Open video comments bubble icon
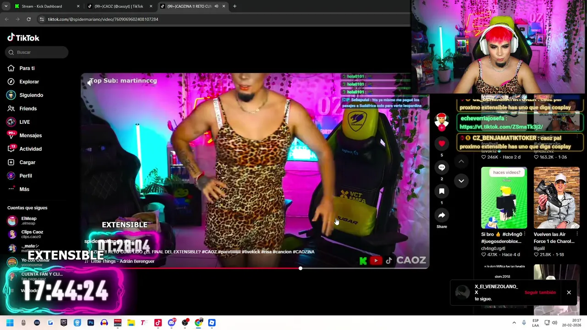 point(442,167)
